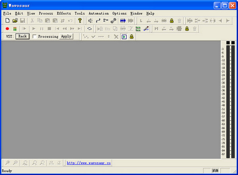Viewport: 238px width, 175px height.
Task: Open the Options menu
Action: point(119,13)
